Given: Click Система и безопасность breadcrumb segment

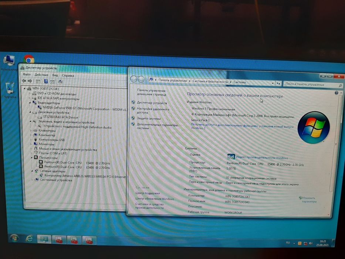Looking at the screenshot, I should [x=210, y=81].
